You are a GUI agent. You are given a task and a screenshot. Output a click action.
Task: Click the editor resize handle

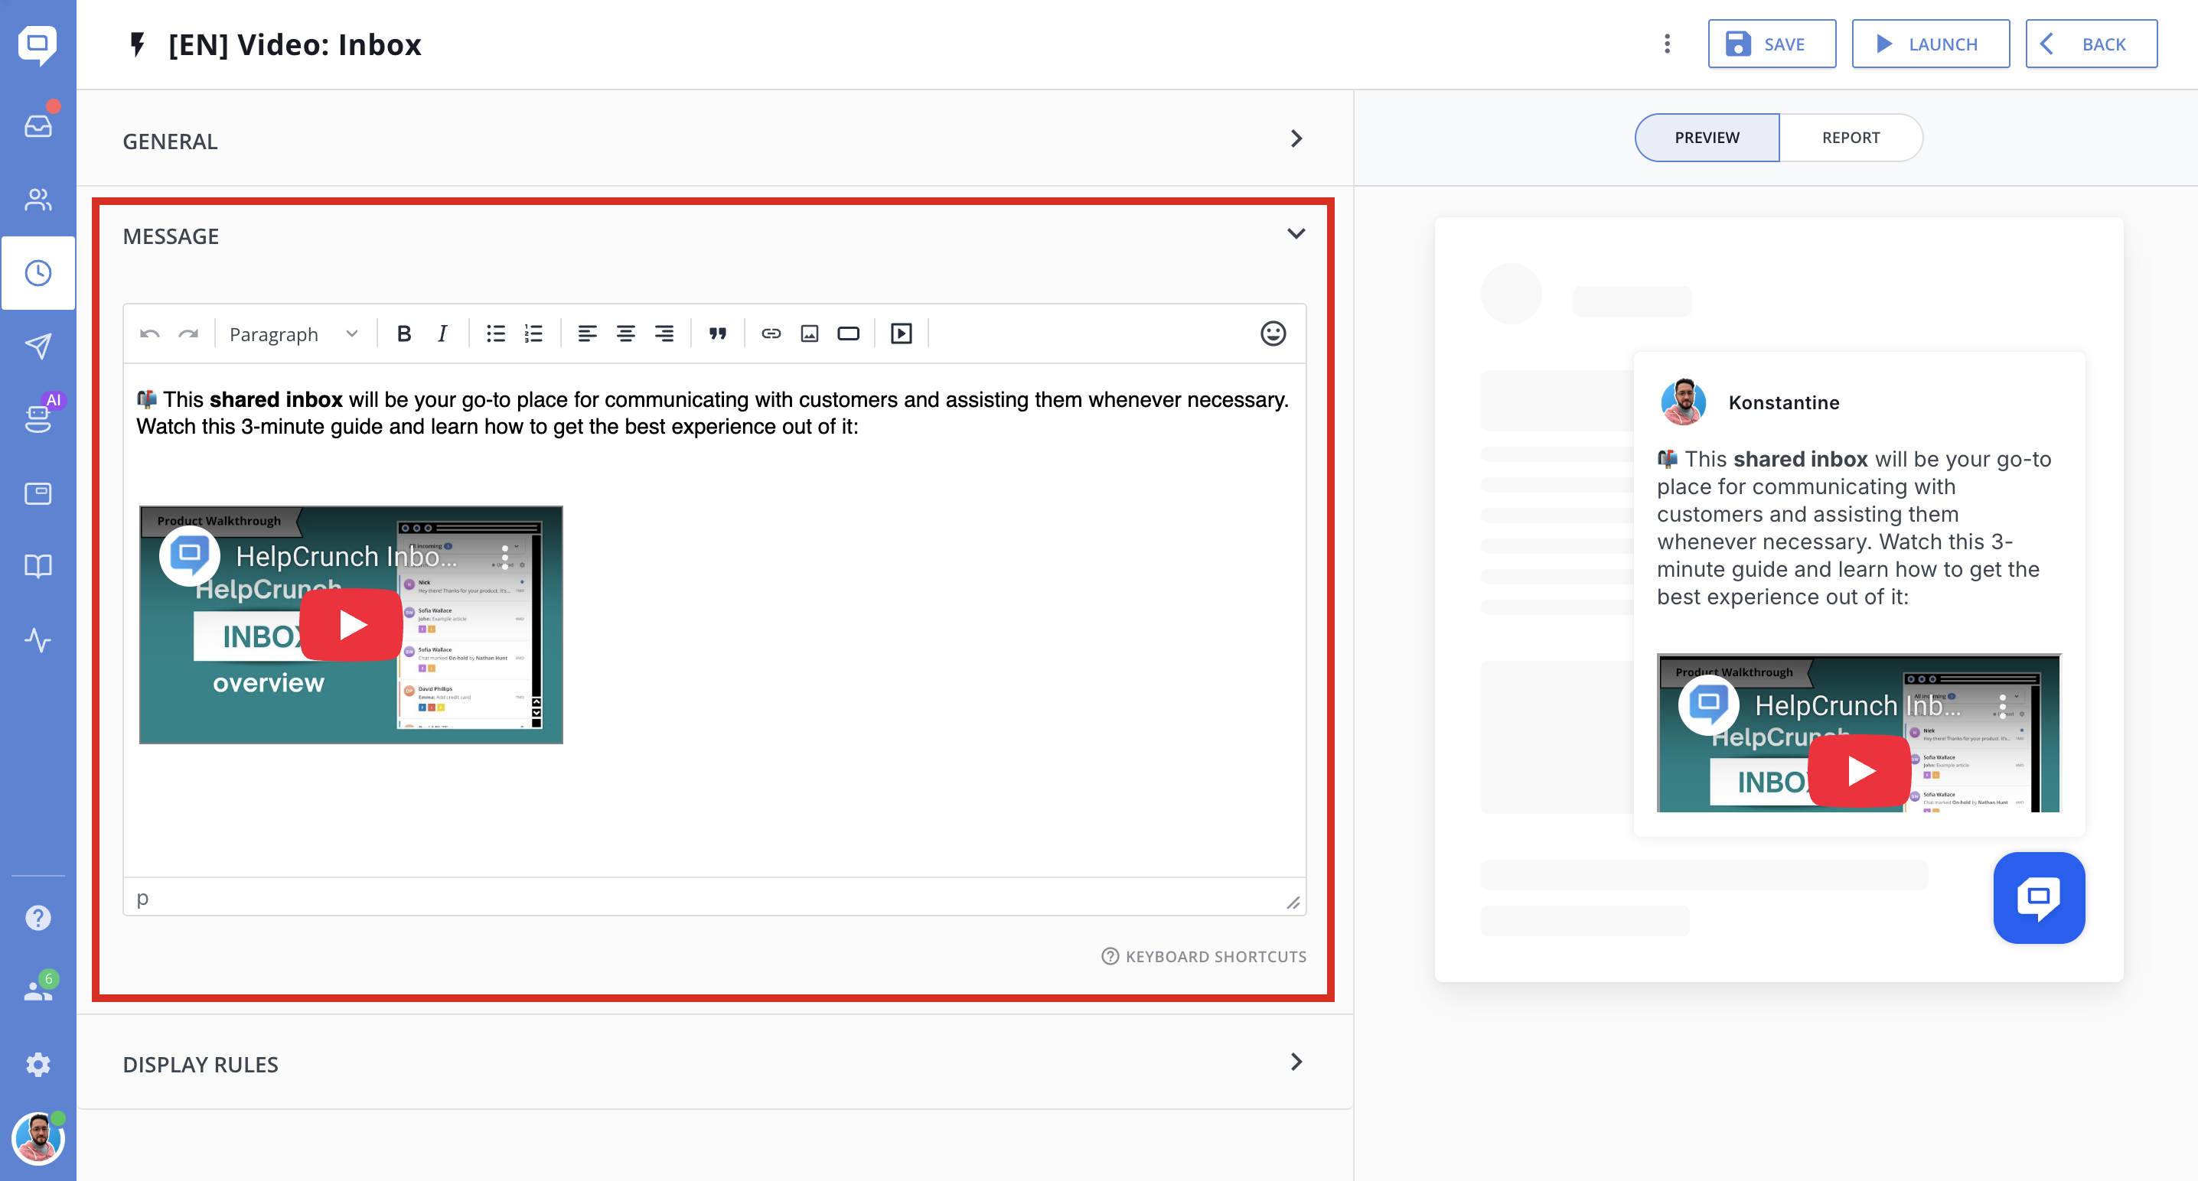[x=1293, y=902]
